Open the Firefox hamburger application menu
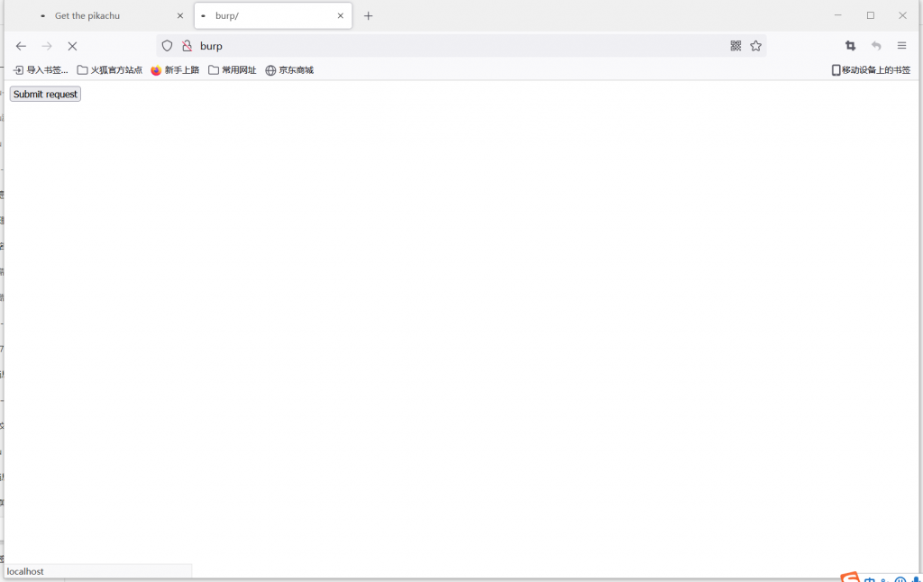 [901, 46]
